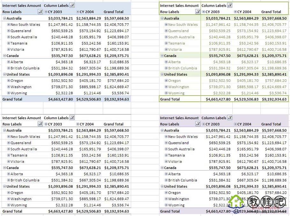Collapse Australia group in top-right green table
The width and height of the screenshot is (290, 216).
pos(162,18)
